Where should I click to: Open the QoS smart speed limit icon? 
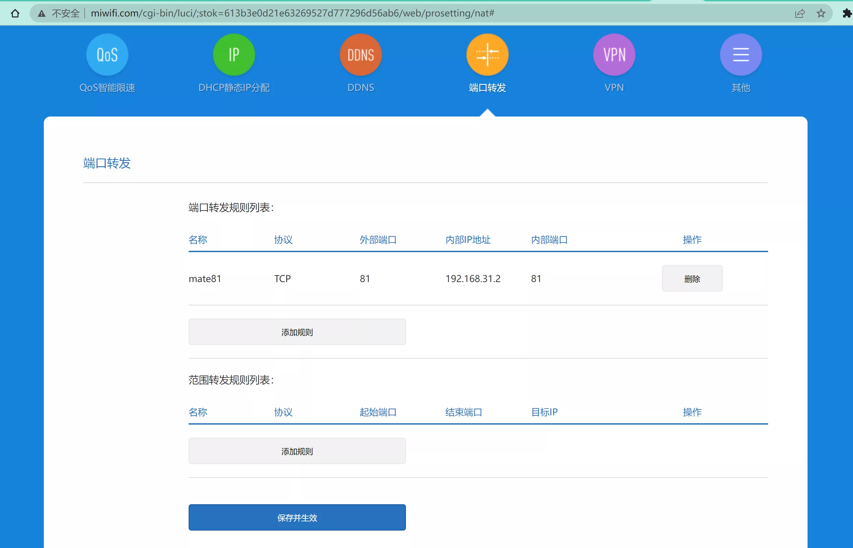click(107, 55)
